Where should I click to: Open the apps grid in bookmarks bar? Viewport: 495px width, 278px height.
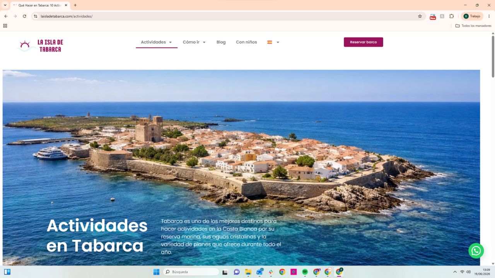[x=5, y=26]
